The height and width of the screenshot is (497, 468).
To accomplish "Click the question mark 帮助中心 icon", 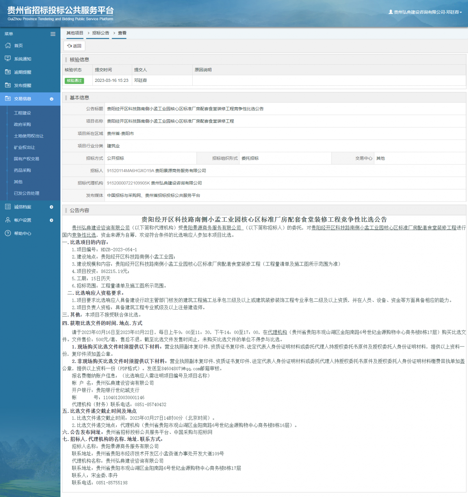I will [x=8, y=233].
